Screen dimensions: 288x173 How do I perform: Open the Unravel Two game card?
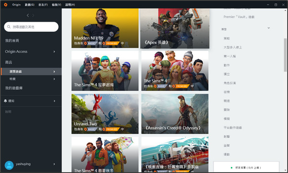click(105, 114)
